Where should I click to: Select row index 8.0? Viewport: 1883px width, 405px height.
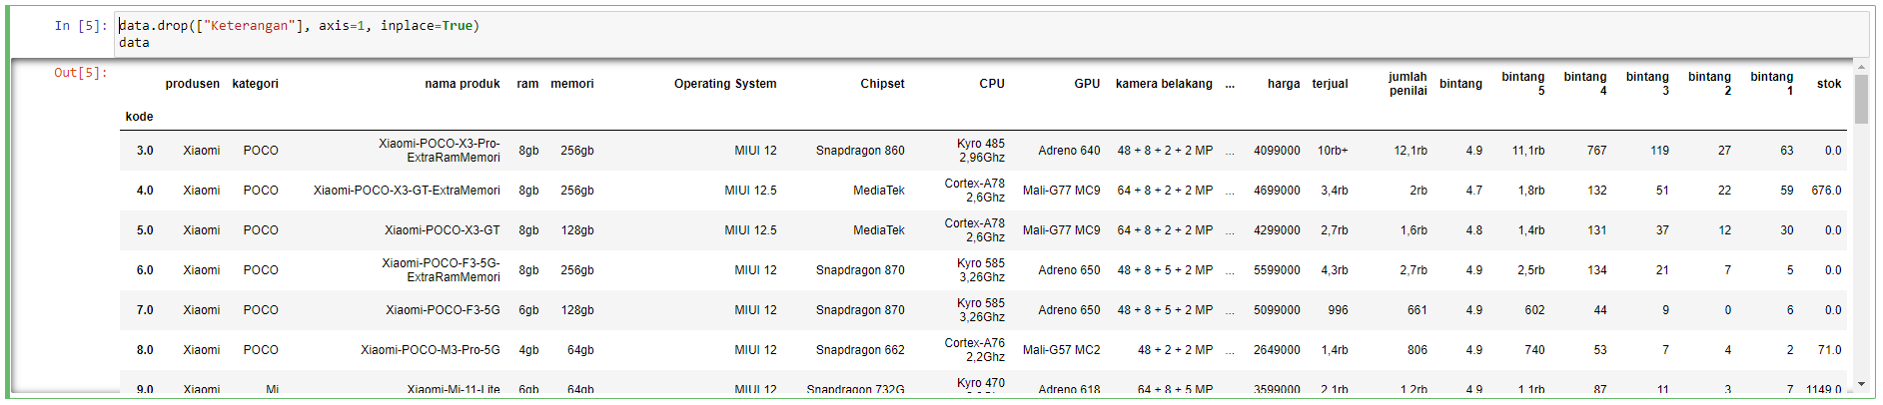(145, 350)
